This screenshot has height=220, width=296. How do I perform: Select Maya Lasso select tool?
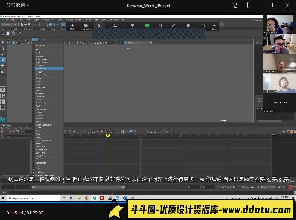click(3, 48)
